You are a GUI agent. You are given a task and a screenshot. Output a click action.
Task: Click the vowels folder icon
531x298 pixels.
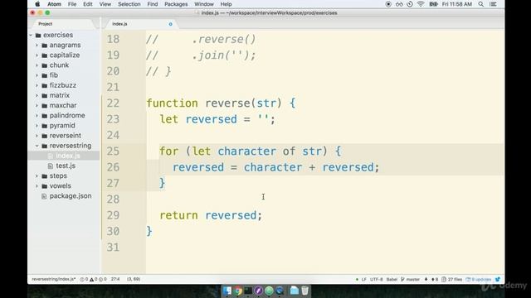point(44,186)
